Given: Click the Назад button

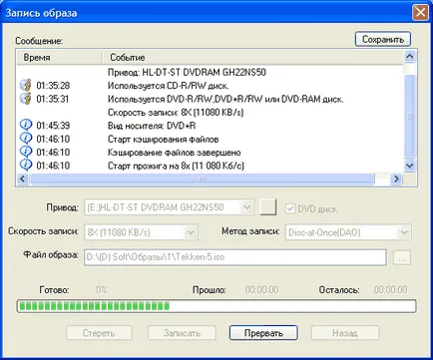Looking at the screenshot, I should [345, 333].
